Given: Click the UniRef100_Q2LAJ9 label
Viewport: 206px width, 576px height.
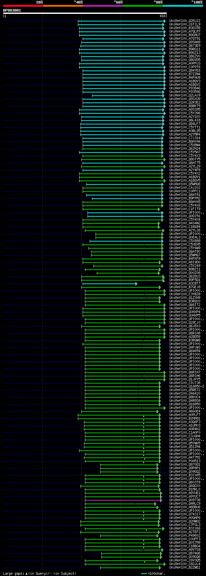Looking at the screenshot, I should click(x=185, y=95).
